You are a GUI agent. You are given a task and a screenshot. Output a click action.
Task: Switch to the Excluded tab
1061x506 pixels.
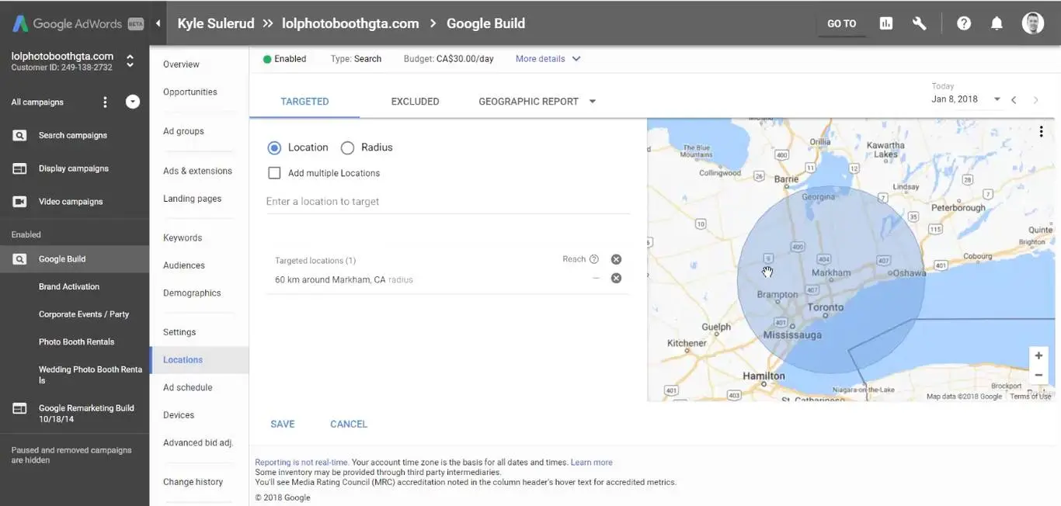(415, 102)
